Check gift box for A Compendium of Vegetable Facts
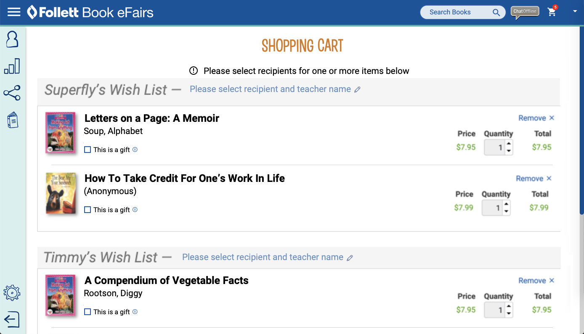This screenshot has height=334, width=584. [x=87, y=311]
